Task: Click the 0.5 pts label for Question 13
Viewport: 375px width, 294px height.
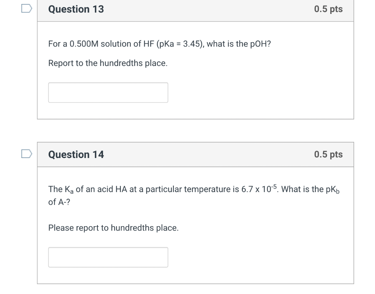Action: click(328, 9)
